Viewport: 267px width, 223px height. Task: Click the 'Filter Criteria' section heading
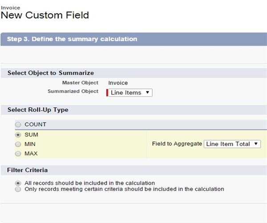point(28,170)
